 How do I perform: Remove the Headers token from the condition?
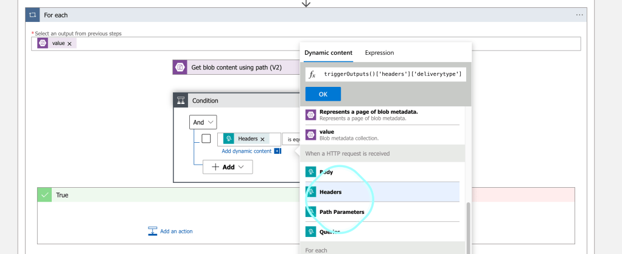point(262,139)
